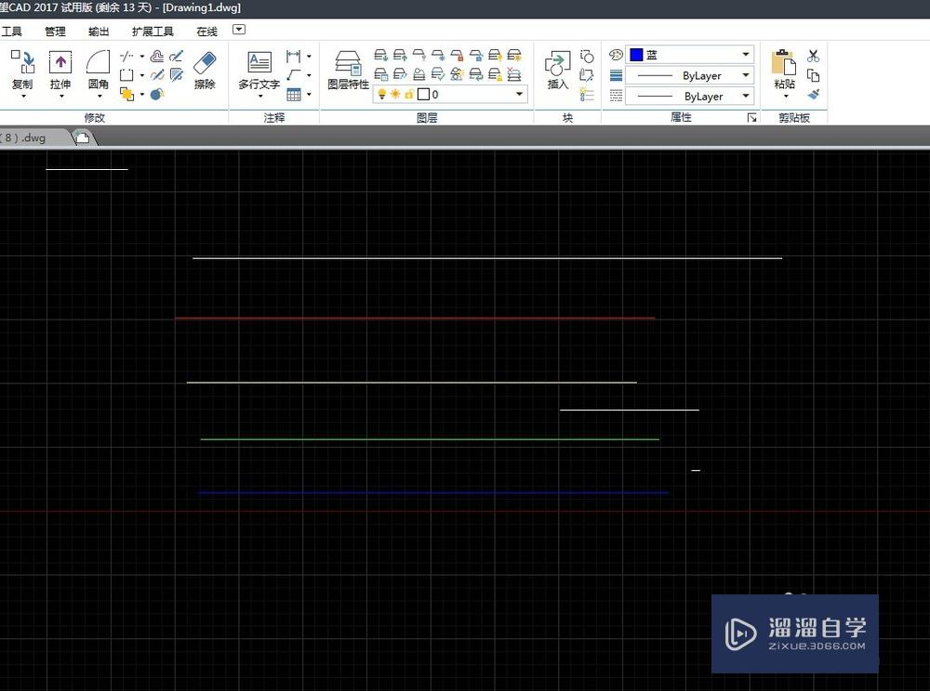Toggle layer freeze with the sun icon
Viewport: 930px width, 691px height.
click(394, 94)
